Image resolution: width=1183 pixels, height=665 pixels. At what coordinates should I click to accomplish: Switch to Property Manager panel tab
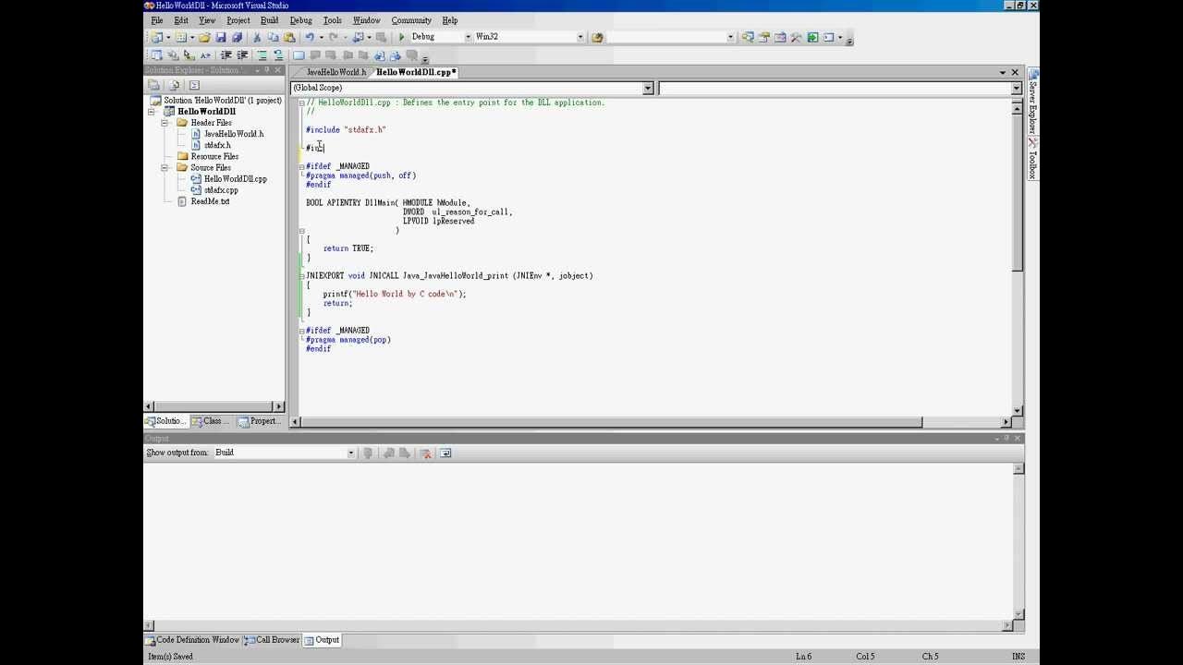[259, 421]
